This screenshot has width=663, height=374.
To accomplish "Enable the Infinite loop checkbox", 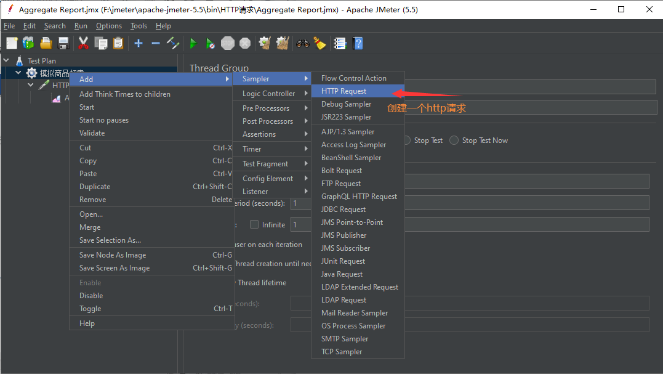I will (254, 224).
